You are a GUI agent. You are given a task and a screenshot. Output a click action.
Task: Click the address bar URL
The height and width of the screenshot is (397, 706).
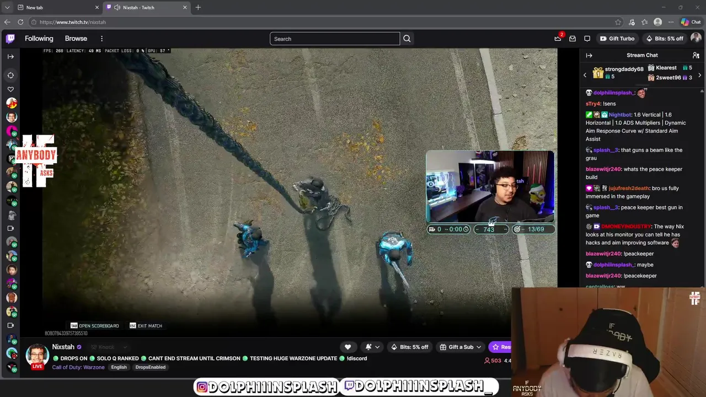pos(72,22)
